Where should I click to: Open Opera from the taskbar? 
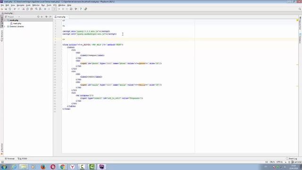click(53, 167)
